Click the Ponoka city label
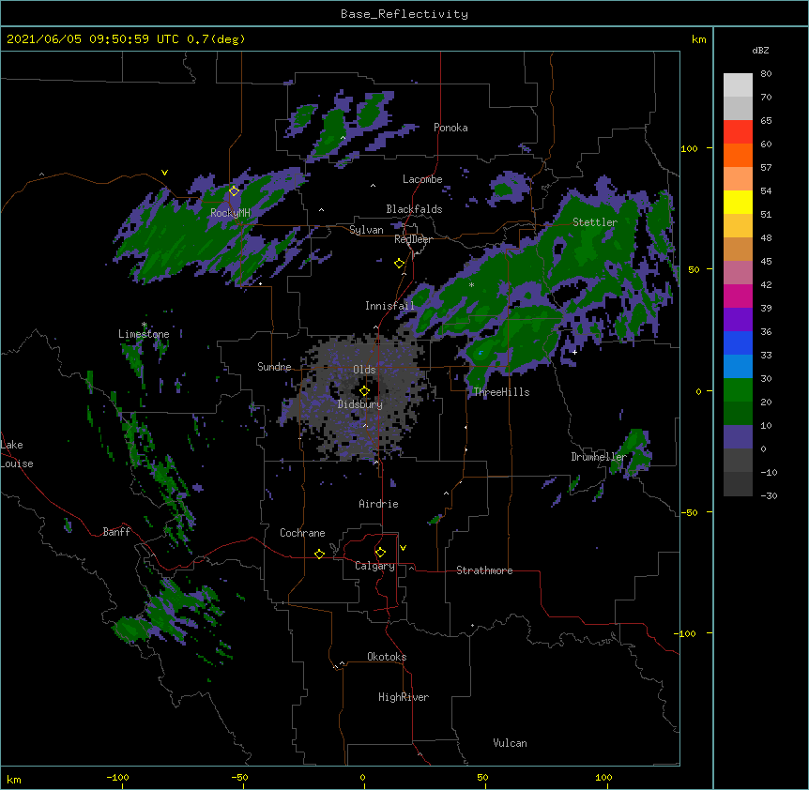Screen dimensions: 809x790 450,128
